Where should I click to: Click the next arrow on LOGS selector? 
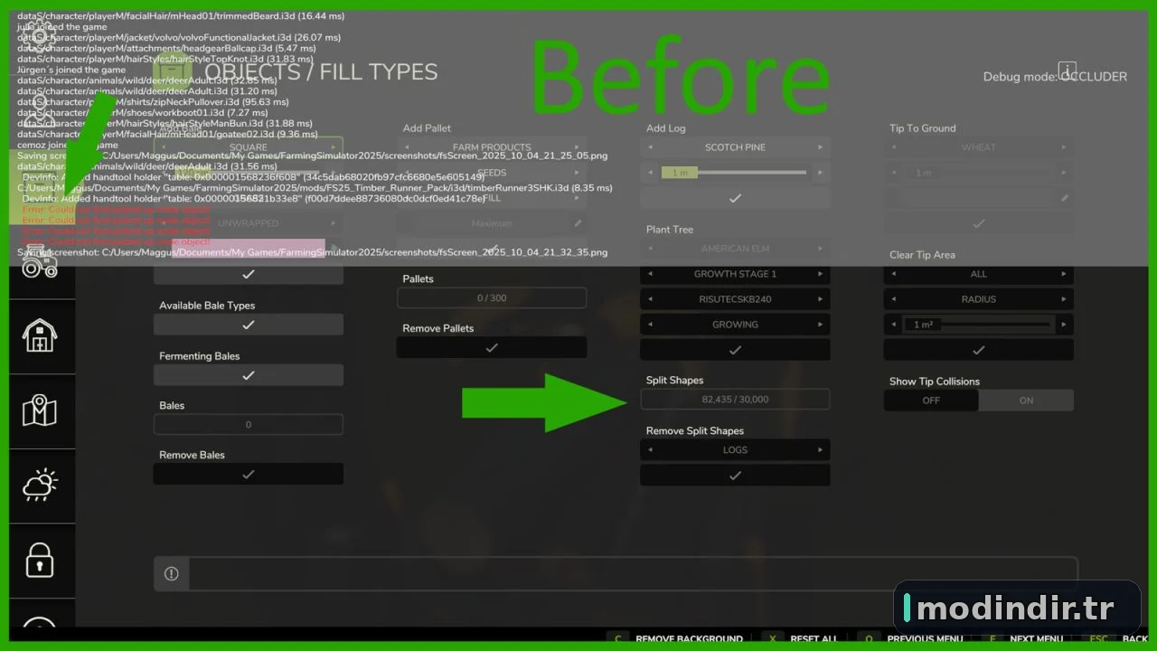pos(821,449)
